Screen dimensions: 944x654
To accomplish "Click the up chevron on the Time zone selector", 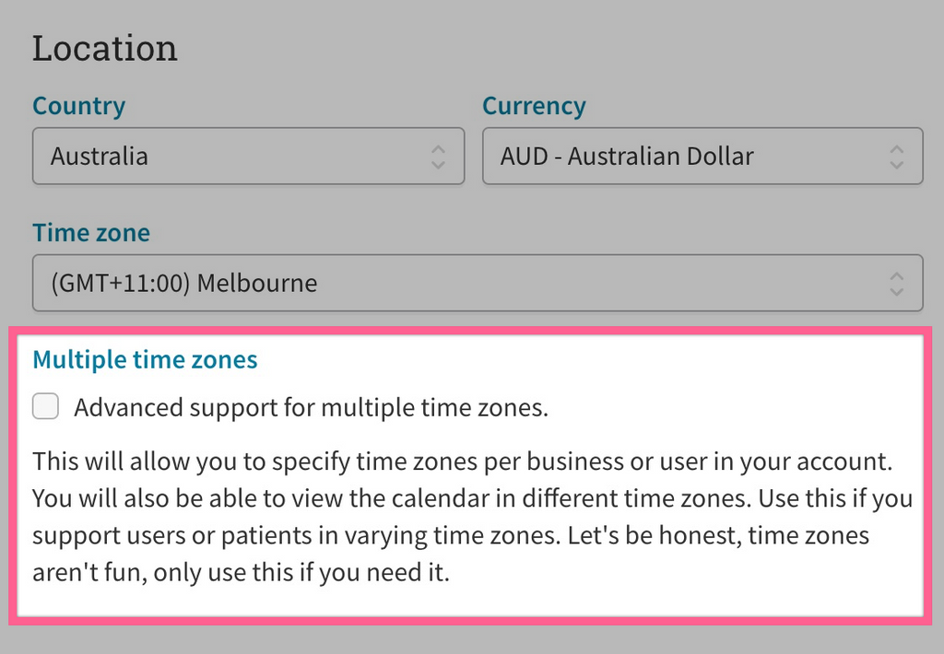I will pos(895,277).
